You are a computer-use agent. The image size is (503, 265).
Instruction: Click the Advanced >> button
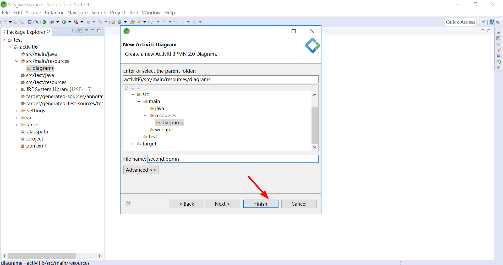(x=141, y=170)
